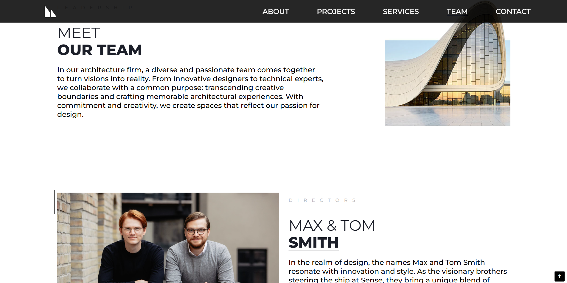This screenshot has width=567, height=283.
Task: Select the underlined TEAM nav link
Action: coord(457,12)
